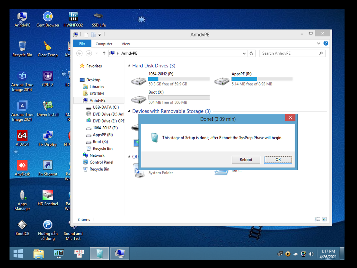This screenshot has height=268, width=357.
Task: Close the Done! dialog
Action: click(290, 118)
